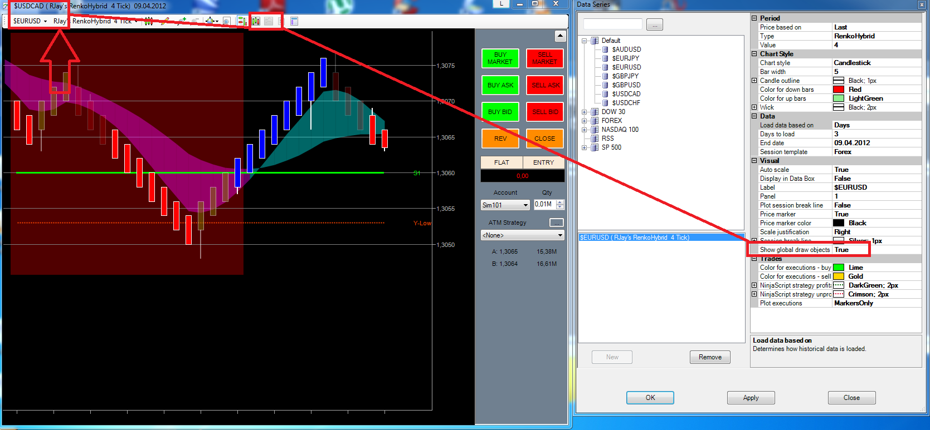Collapse the Visual property section

(754, 161)
